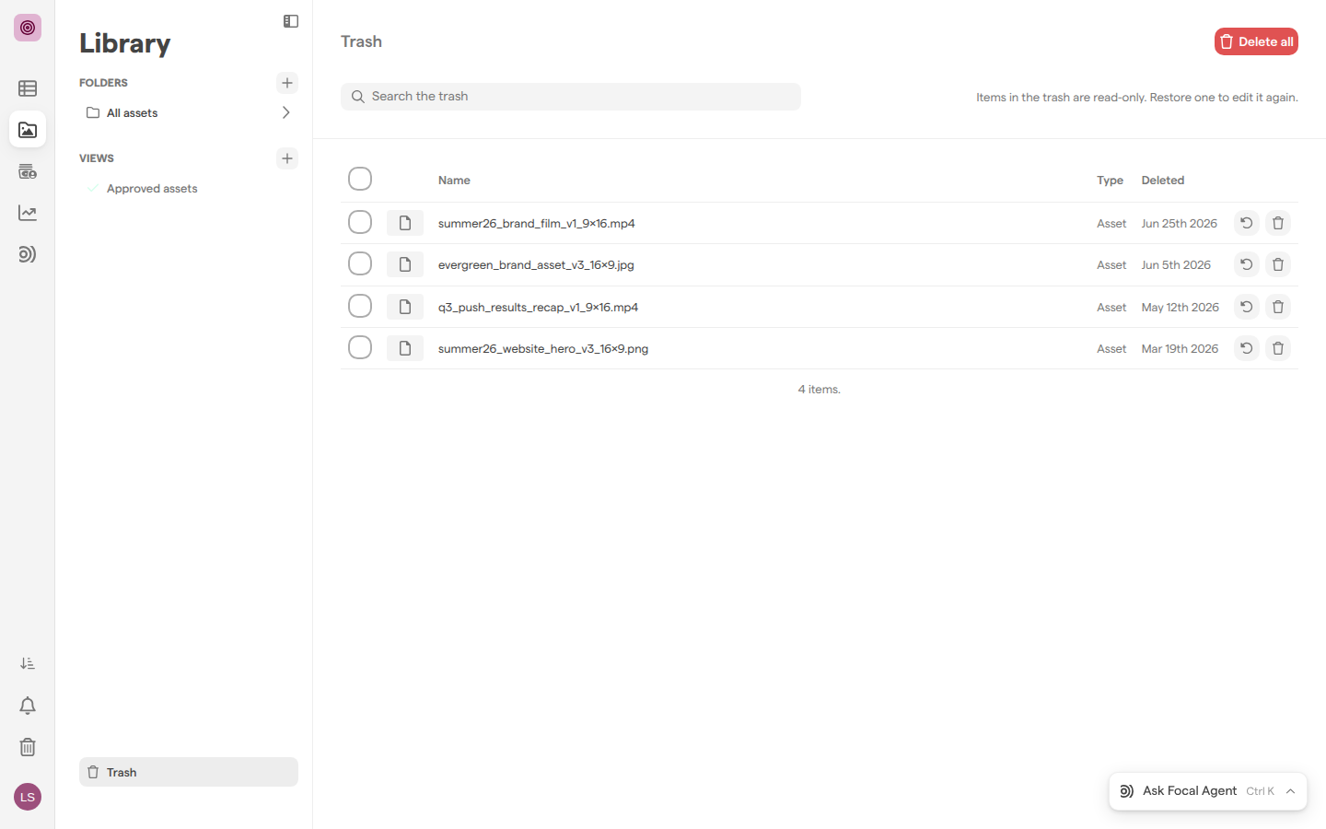
Task: Click file name summer26_website_hero_v3_16×9.png
Action: [543, 349]
